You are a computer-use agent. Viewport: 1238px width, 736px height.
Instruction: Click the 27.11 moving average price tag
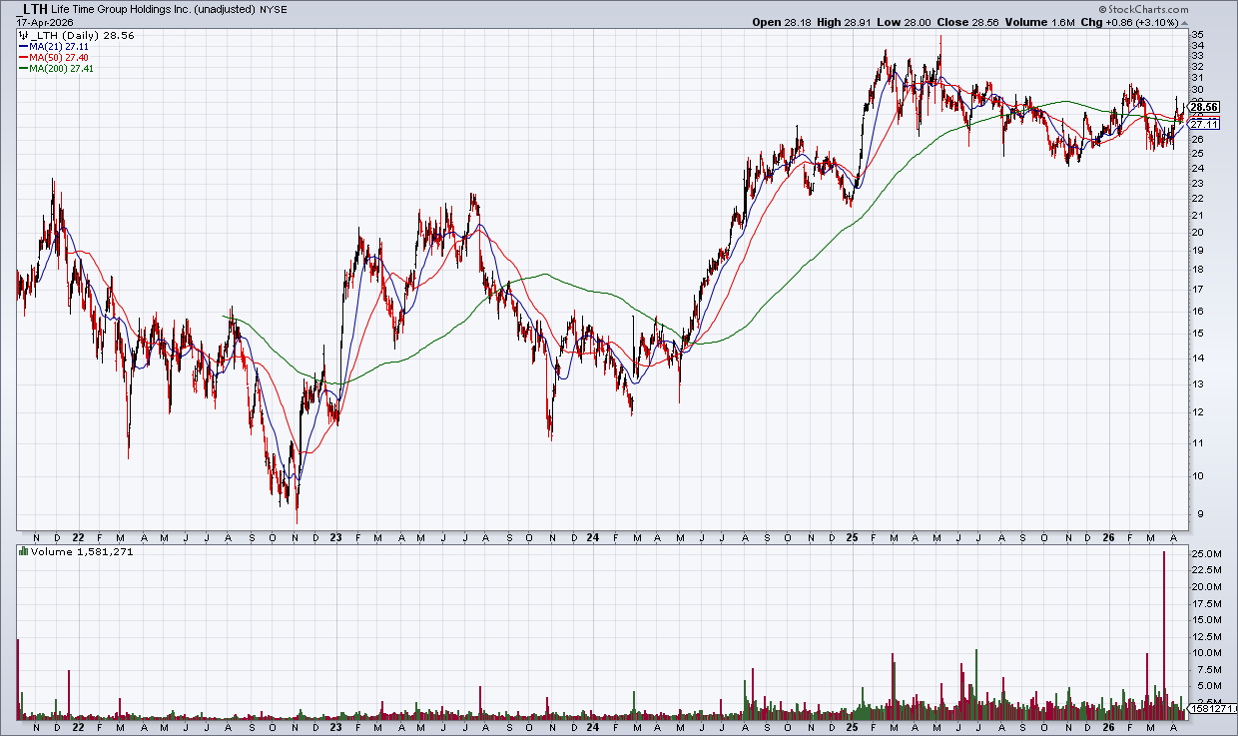tap(1204, 125)
